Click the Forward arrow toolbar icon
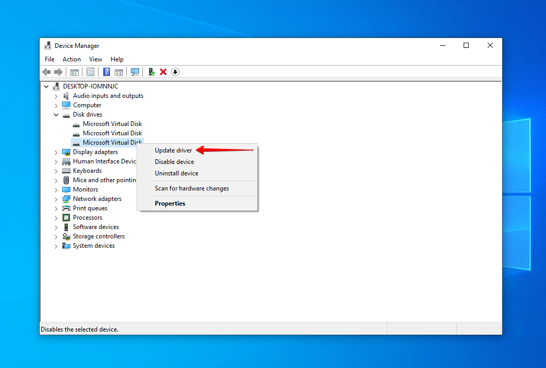The image size is (546, 368). click(x=58, y=72)
